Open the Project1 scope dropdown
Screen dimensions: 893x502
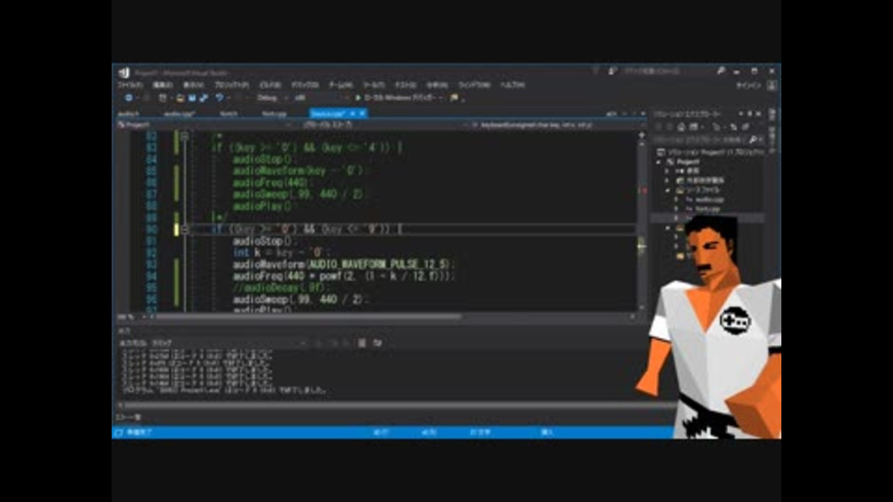(205, 125)
